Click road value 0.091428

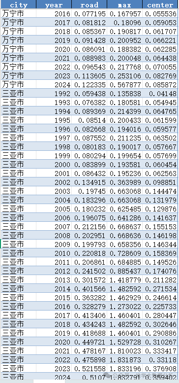(89, 40)
